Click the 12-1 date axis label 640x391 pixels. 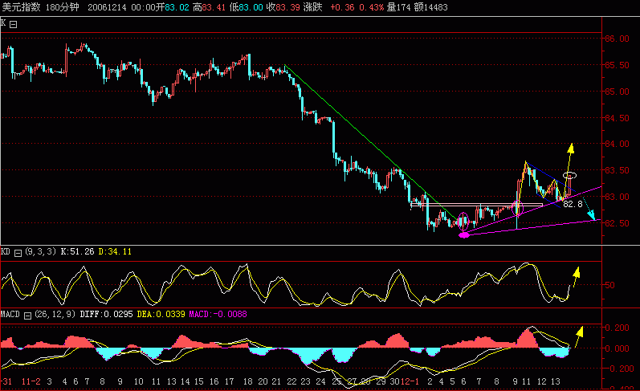coord(410,381)
